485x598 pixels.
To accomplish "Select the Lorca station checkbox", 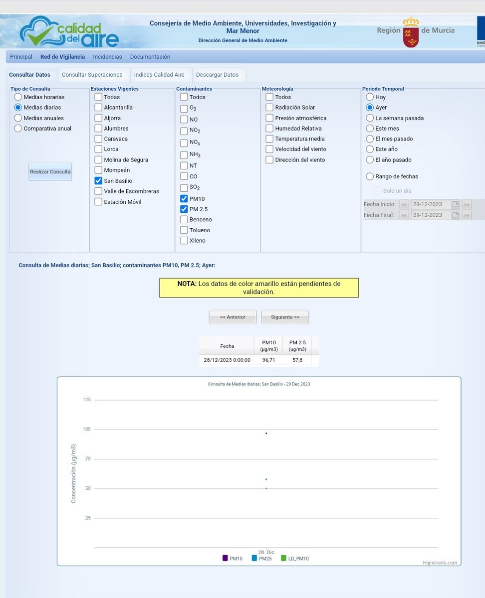I will tap(99, 149).
